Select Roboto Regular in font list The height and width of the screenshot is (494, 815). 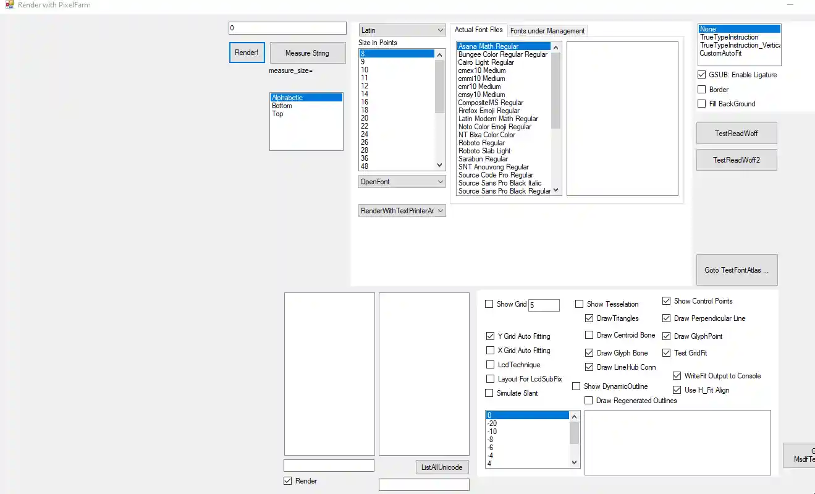coord(481,143)
